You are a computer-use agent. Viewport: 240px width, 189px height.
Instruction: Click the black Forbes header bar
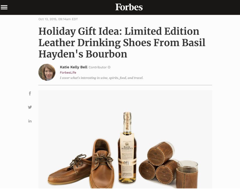[120, 7]
